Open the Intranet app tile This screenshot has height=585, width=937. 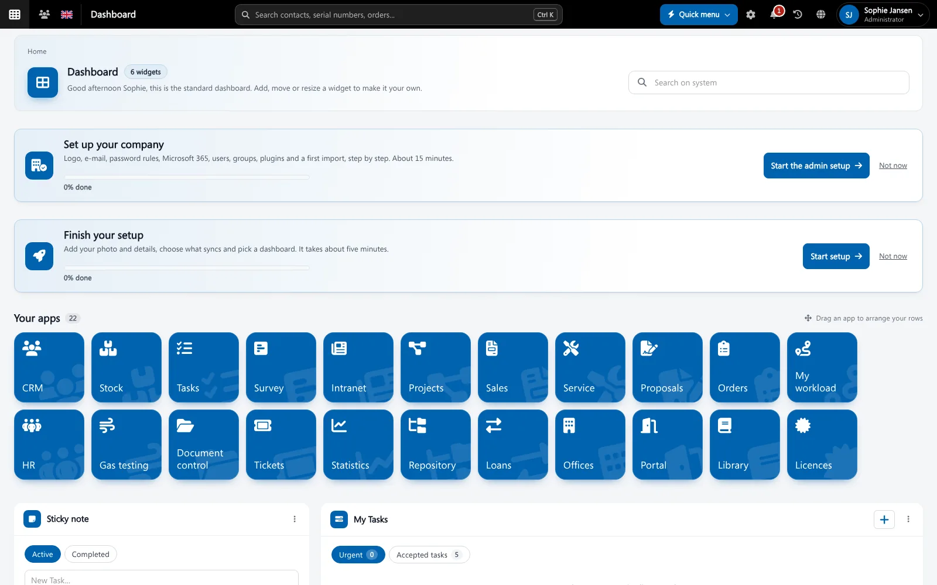click(358, 367)
